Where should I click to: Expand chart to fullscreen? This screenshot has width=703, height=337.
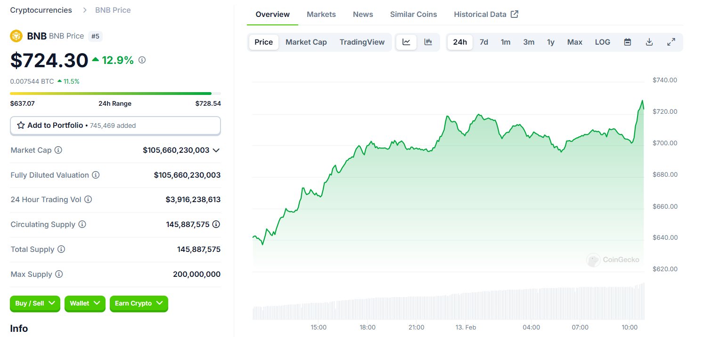[x=671, y=42]
